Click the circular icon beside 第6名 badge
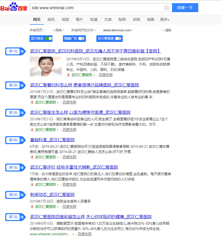The width and height of the screenshot is (222, 240). point(22,195)
